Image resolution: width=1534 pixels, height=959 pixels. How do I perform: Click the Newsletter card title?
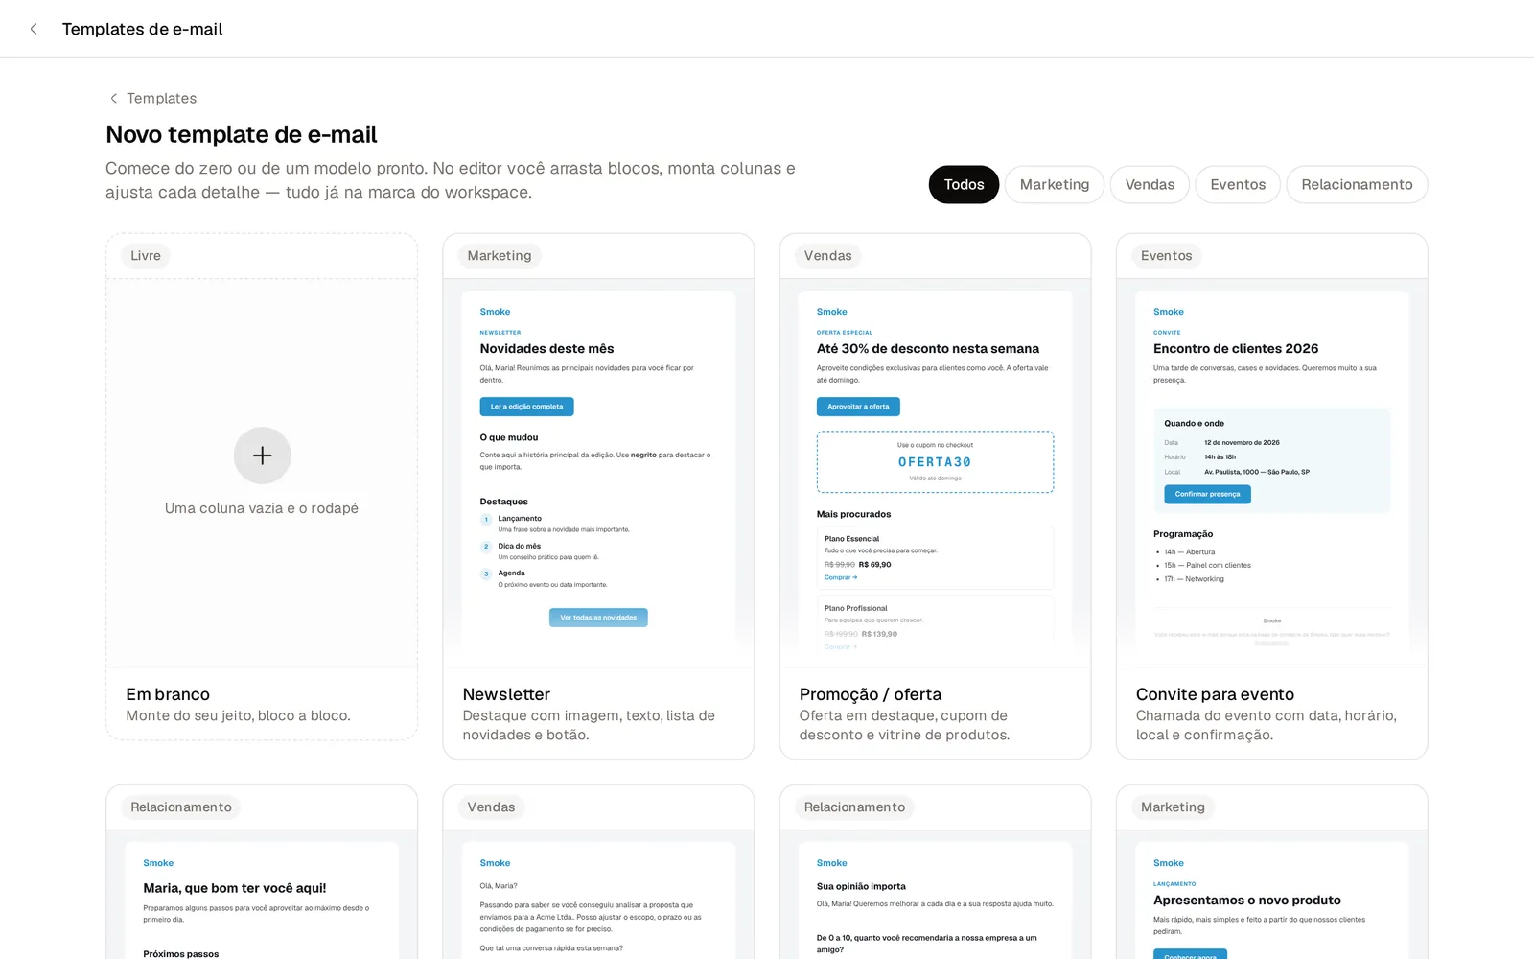pyautogui.click(x=506, y=694)
